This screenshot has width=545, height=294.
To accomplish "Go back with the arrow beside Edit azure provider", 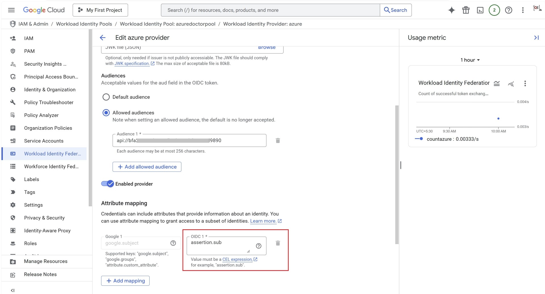I will point(103,37).
